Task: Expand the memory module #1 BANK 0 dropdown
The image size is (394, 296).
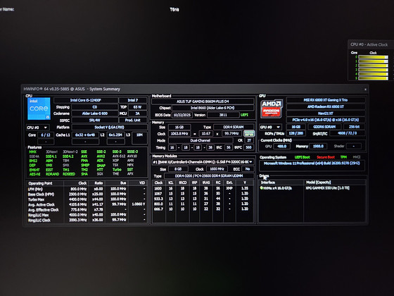Action: [203, 162]
